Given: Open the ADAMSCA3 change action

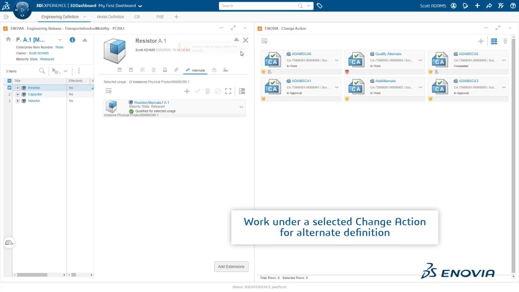Looking at the screenshot, I should coord(468,81).
